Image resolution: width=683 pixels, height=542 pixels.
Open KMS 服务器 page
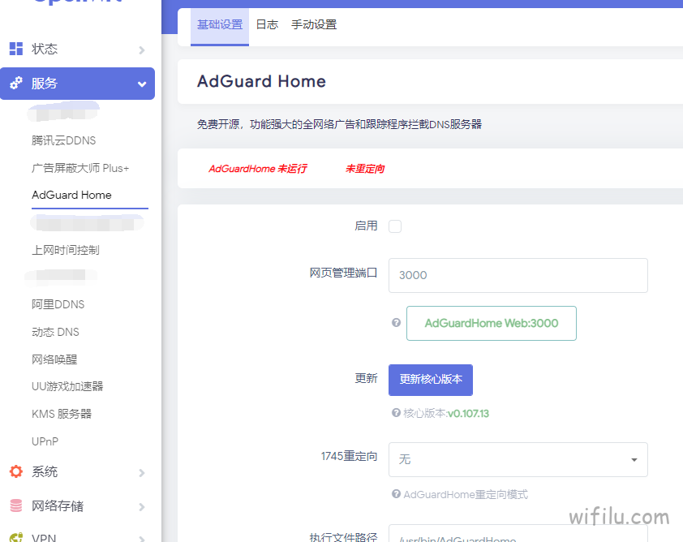tap(62, 414)
